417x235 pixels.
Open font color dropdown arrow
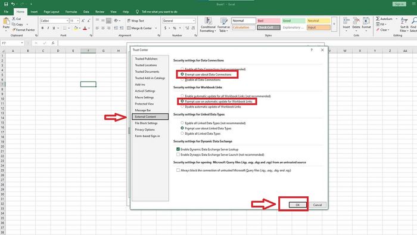click(89, 28)
